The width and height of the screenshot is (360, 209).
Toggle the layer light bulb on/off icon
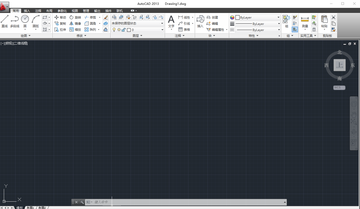pos(114,30)
